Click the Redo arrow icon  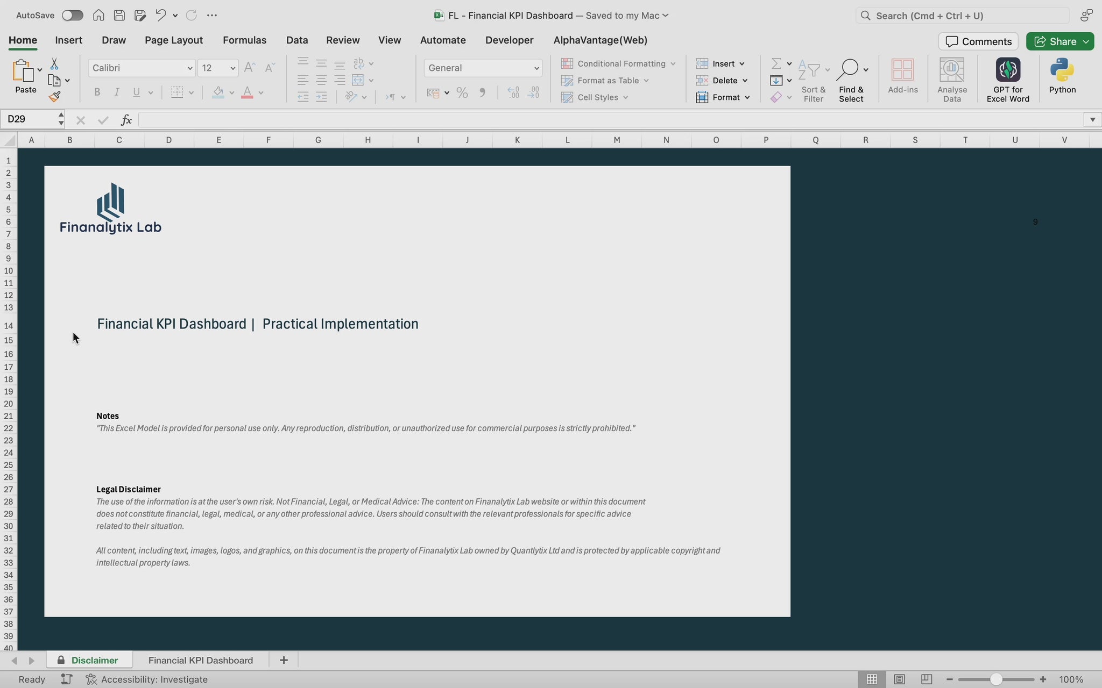(191, 15)
